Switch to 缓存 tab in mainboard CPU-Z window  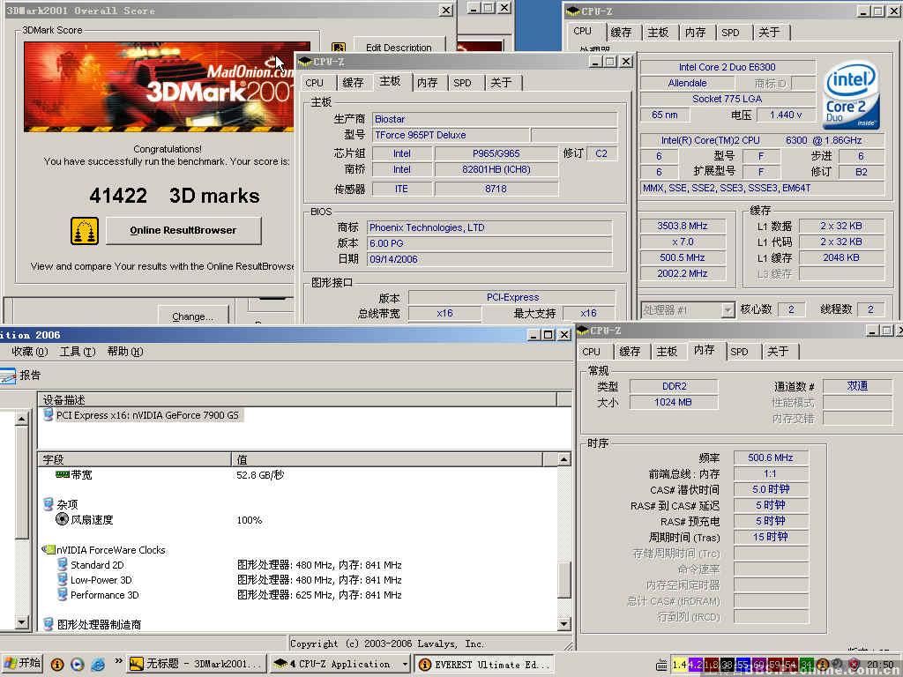(353, 83)
